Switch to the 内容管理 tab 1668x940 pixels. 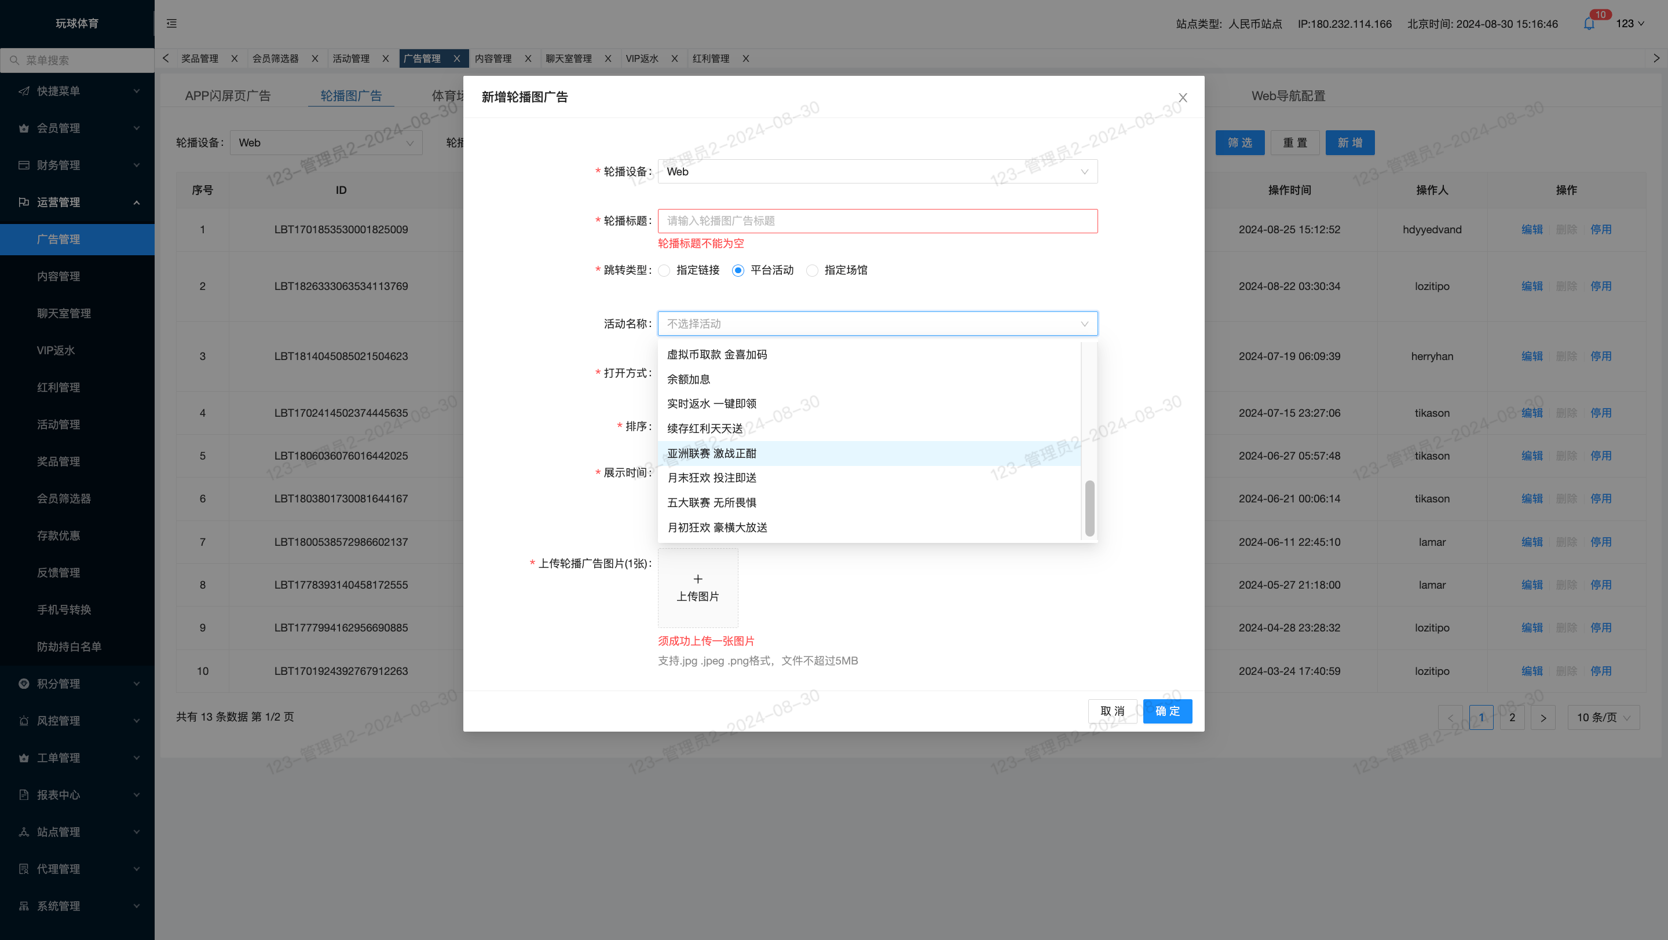493,58
